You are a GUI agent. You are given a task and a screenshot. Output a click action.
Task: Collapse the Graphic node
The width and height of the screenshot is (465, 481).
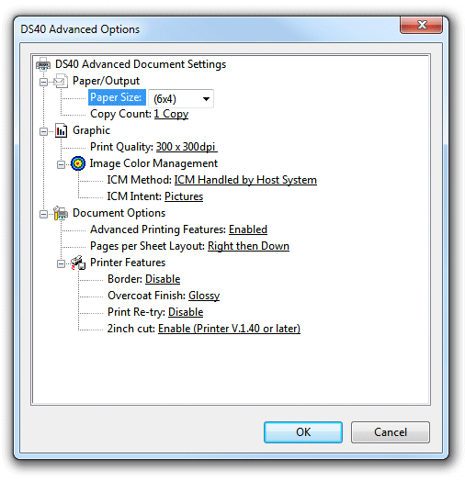pos(43,131)
